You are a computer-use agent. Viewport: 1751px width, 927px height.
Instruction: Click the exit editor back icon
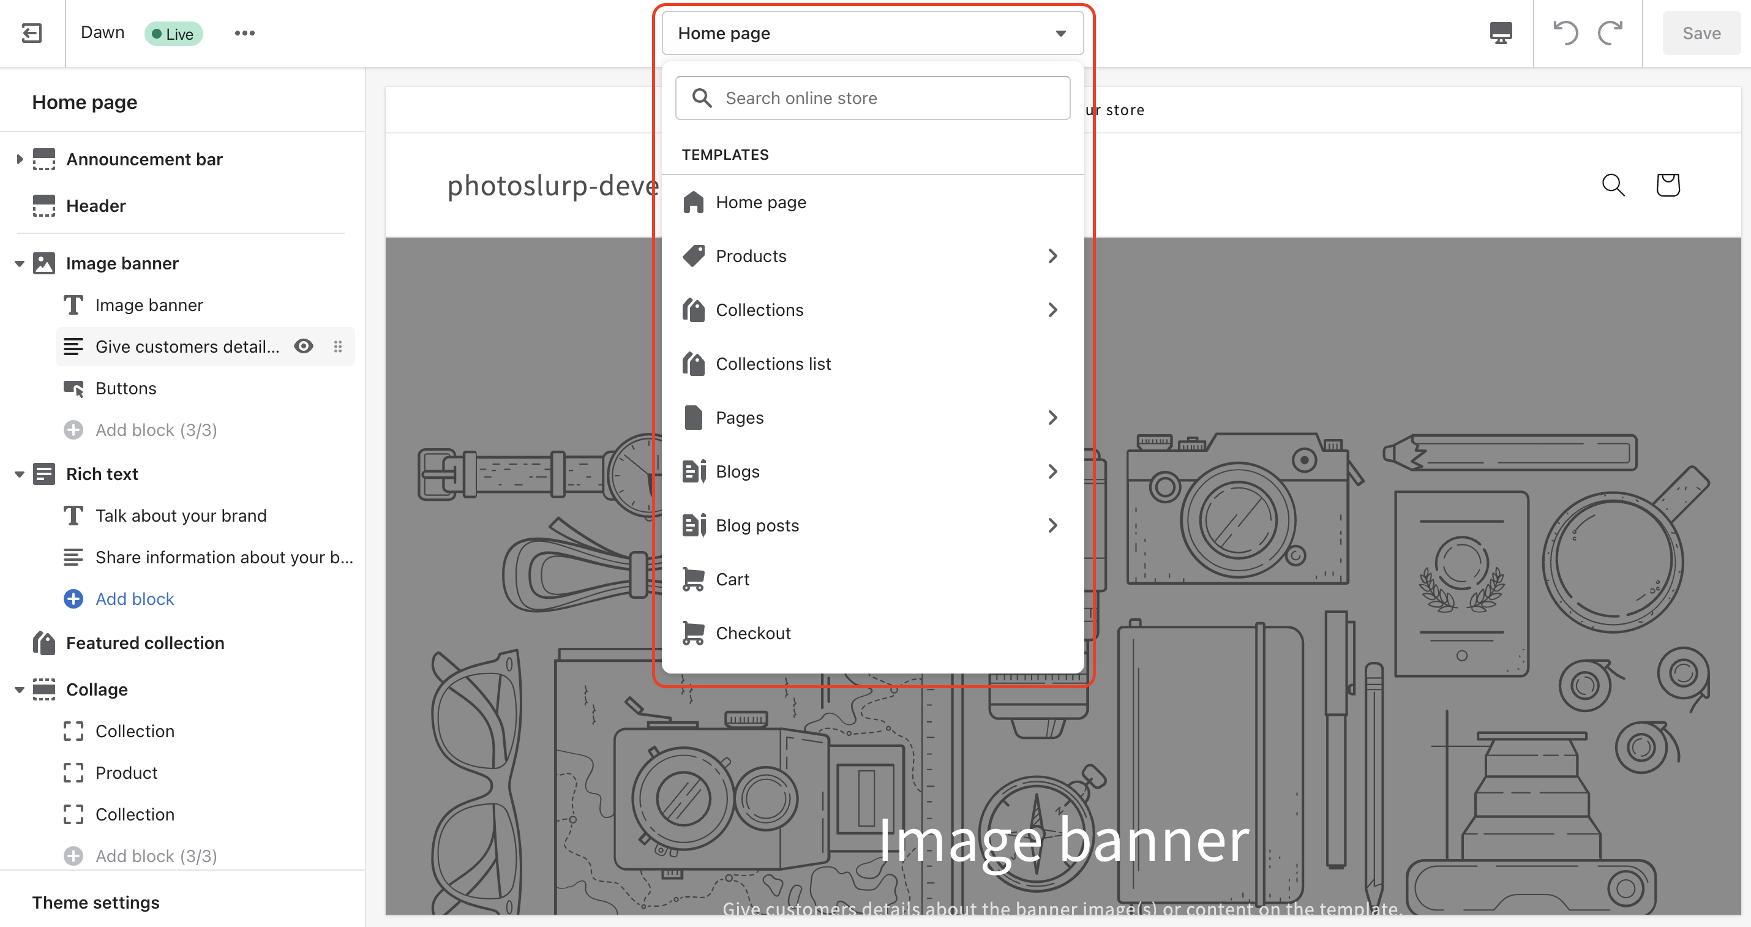(32, 32)
